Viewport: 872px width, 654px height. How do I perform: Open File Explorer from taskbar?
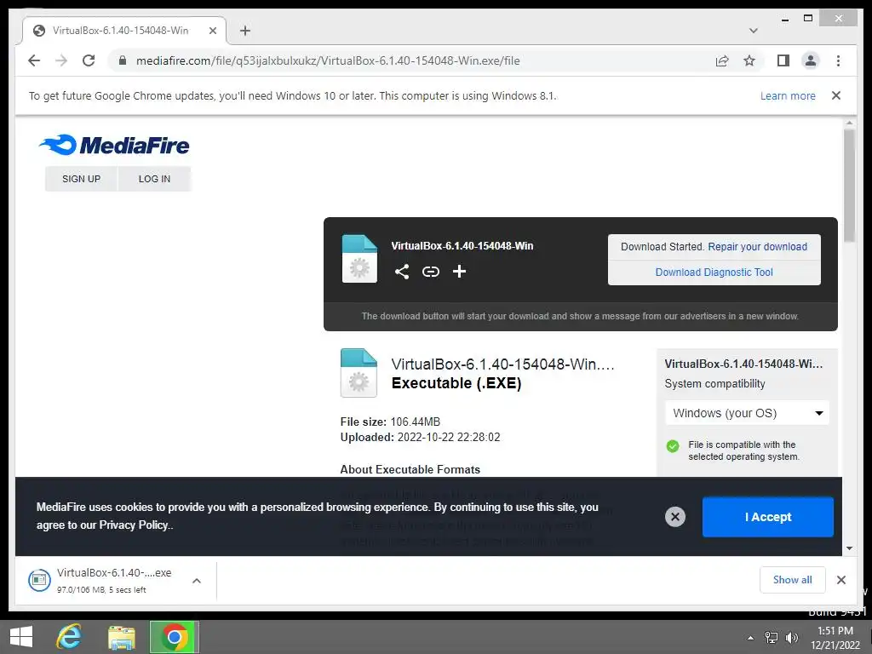point(121,637)
